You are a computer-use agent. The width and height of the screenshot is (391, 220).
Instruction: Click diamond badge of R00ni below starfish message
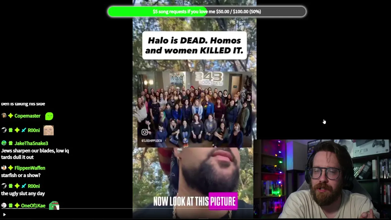[17, 186]
